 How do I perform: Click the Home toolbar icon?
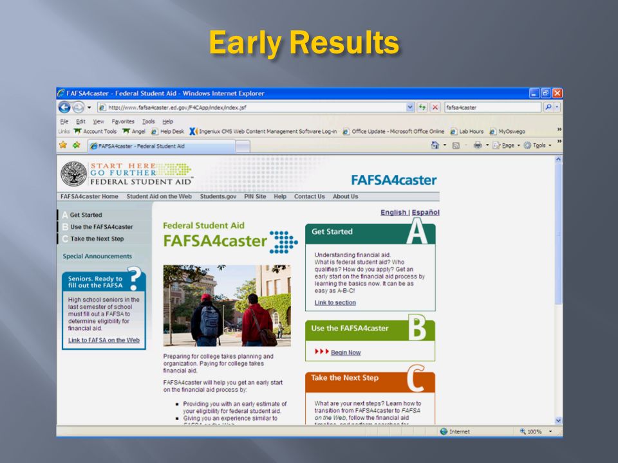coord(435,145)
